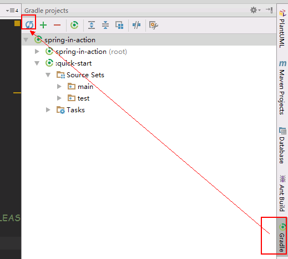This screenshot has height=259, width=288.
Task: Select the Tasks folder item
Action: tap(70, 110)
